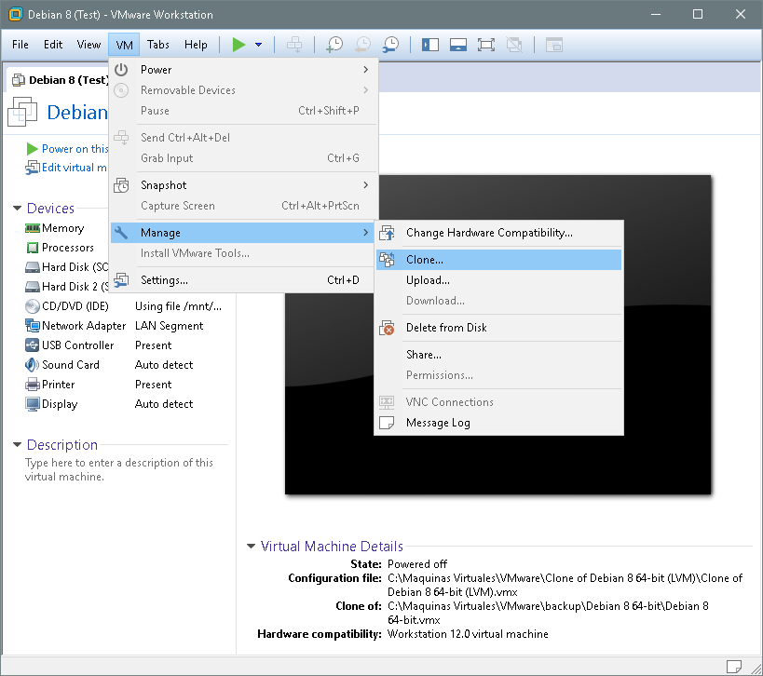Click the Settings icon in VM menu
Screen dimensions: 763x676
[121, 280]
